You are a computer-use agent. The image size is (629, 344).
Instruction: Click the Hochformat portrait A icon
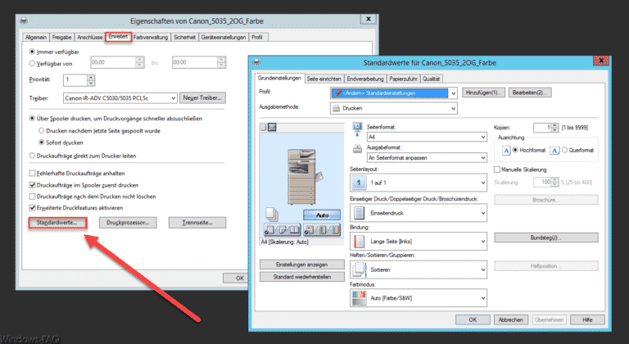506,151
